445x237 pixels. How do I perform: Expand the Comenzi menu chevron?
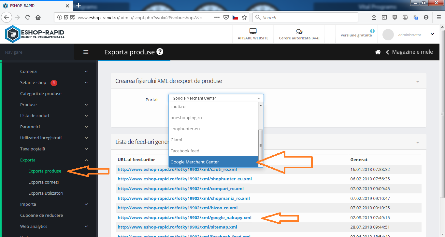point(86,71)
